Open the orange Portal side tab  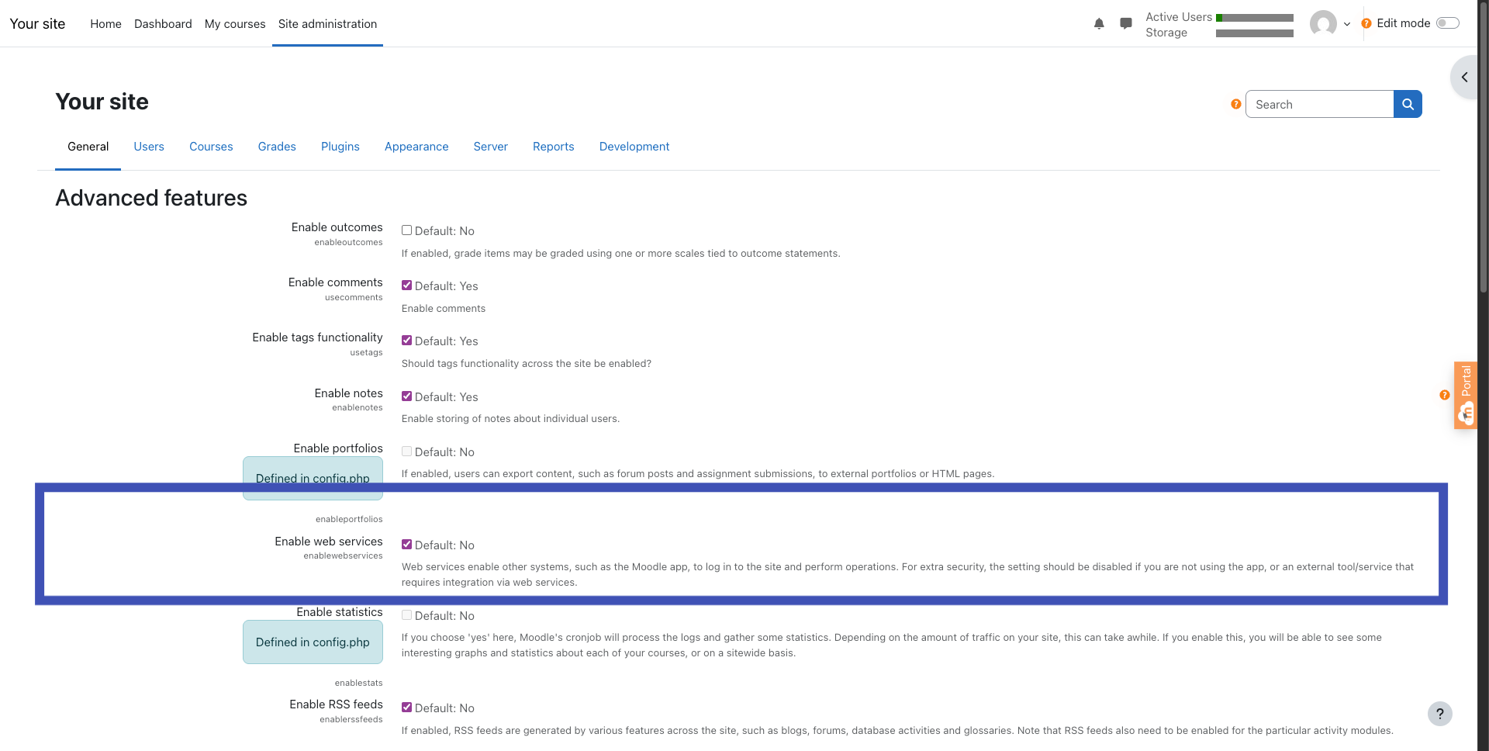click(x=1465, y=395)
